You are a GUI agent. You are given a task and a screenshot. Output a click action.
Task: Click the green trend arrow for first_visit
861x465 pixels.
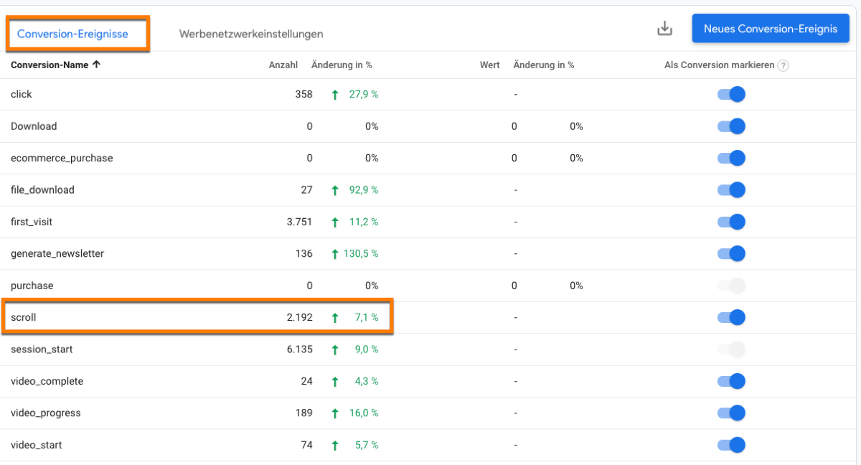coord(334,222)
